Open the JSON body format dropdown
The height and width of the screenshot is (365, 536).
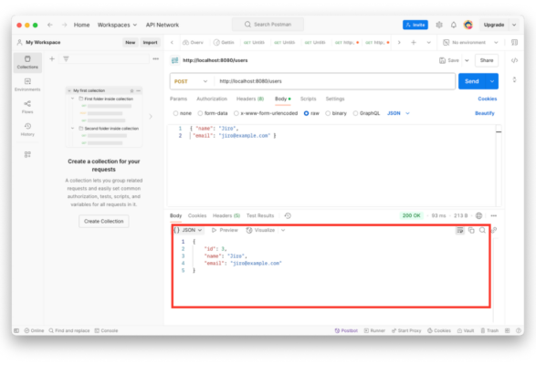[399, 113]
